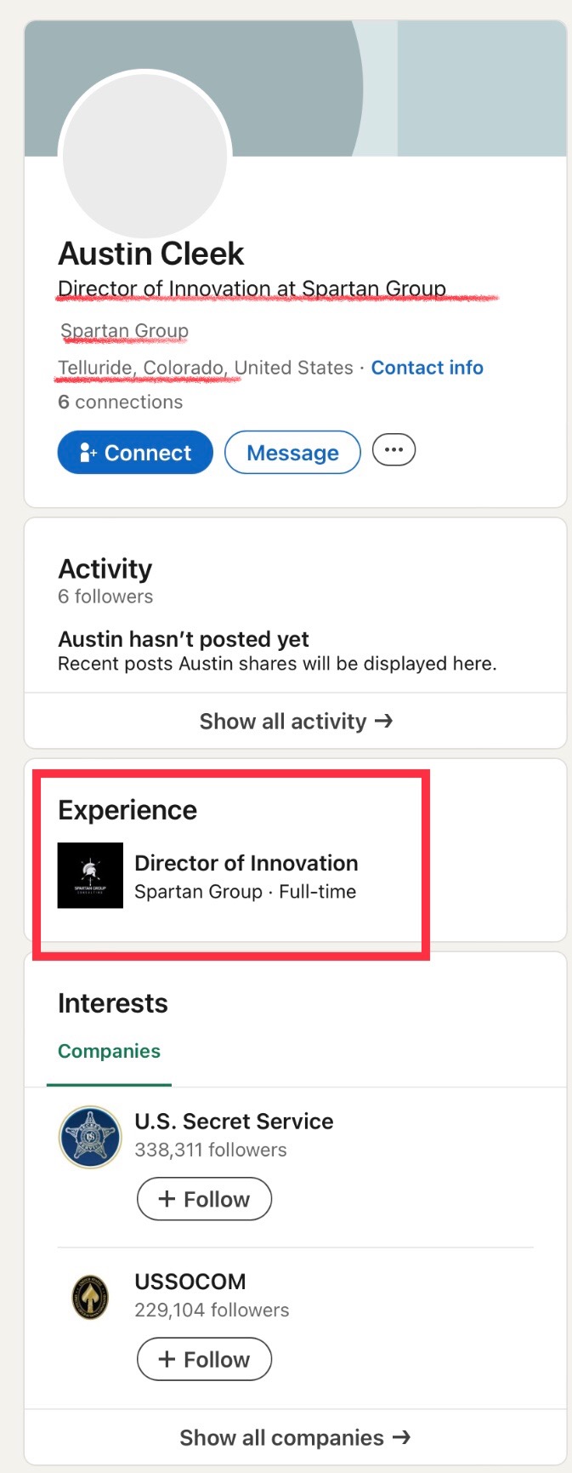Open the USSOCOM logo

pos(90,1298)
